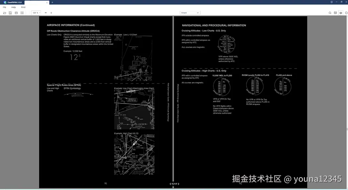The height and width of the screenshot is (190, 348).
Task: Toggle the eye view settings button
Action: point(341,13)
